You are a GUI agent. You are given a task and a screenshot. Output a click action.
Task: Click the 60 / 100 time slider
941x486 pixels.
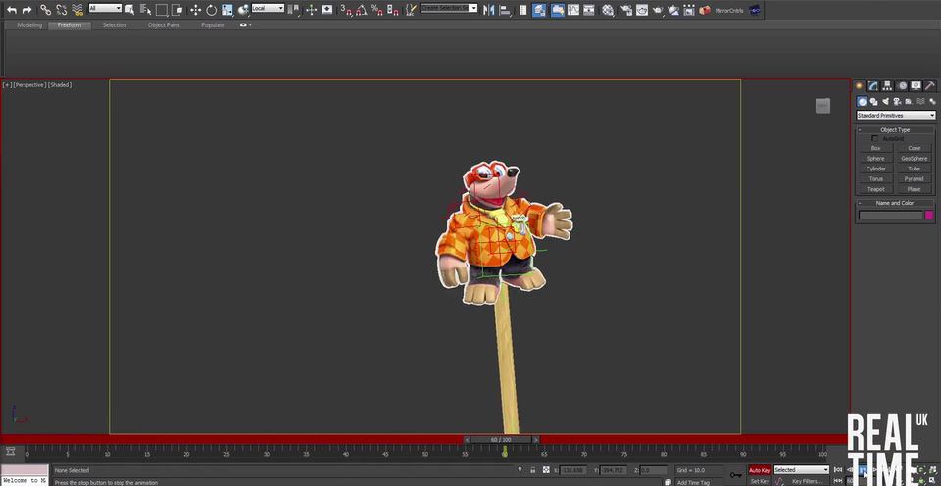coord(502,440)
